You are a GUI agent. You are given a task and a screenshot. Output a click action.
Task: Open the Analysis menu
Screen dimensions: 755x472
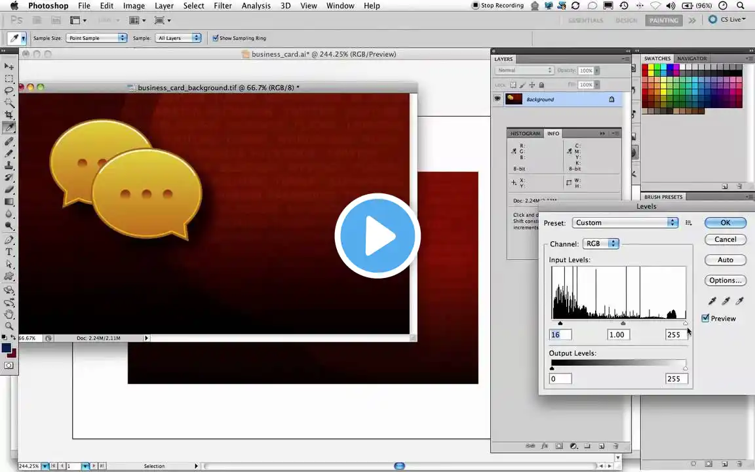click(256, 6)
